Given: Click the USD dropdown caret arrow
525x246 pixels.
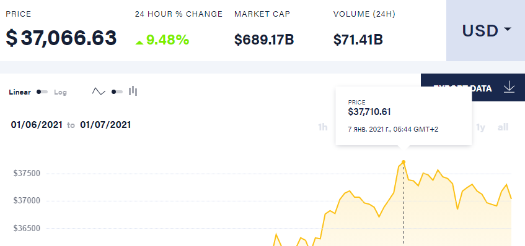Looking at the screenshot, I should [508, 30].
